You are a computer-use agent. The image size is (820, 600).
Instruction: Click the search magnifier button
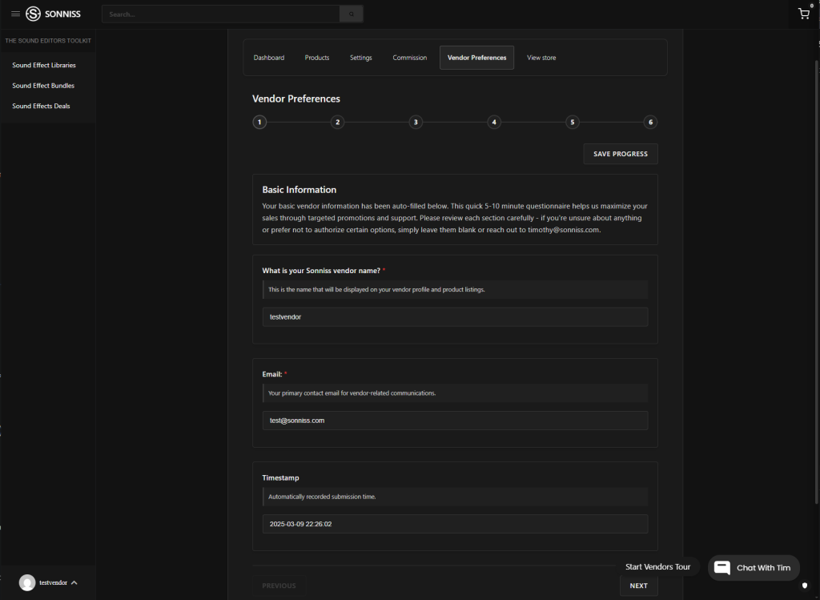pyautogui.click(x=352, y=14)
